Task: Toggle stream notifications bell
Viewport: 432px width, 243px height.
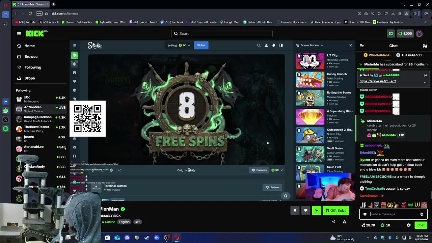Action: (295, 210)
